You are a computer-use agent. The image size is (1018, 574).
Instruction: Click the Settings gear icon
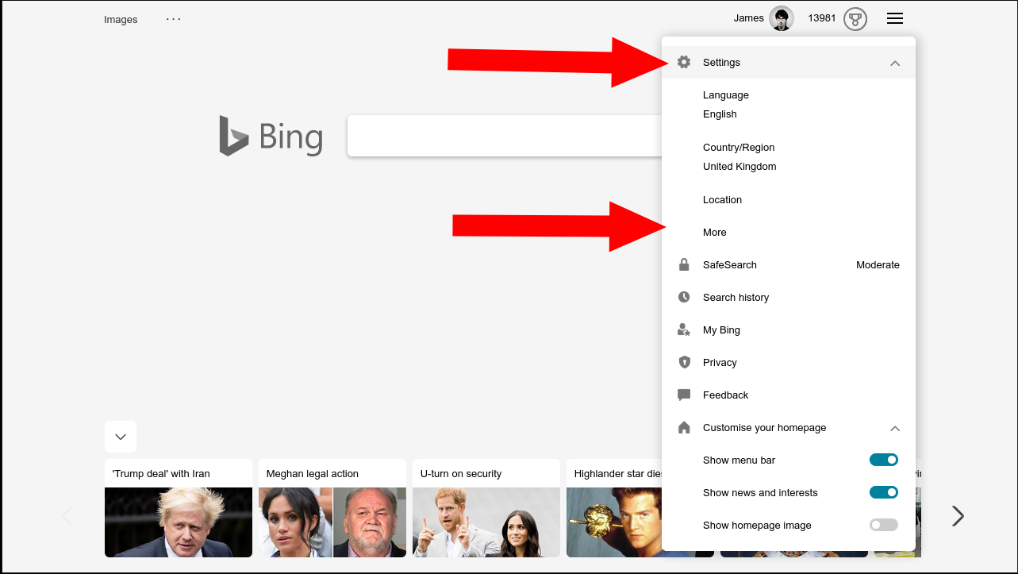tap(684, 62)
